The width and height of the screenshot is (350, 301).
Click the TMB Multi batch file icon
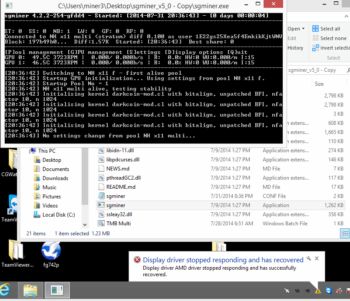101,224
